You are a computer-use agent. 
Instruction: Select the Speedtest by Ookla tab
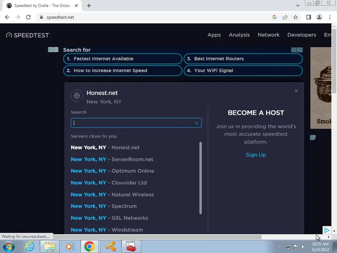click(x=42, y=6)
